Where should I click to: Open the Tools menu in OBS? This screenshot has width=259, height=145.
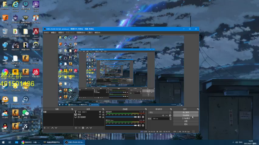90,33
